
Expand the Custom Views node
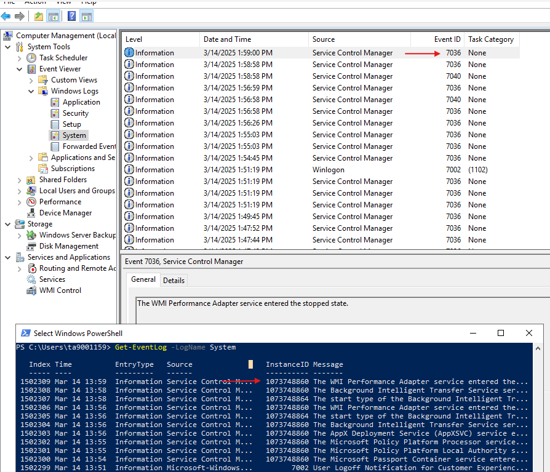(x=31, y=80)
